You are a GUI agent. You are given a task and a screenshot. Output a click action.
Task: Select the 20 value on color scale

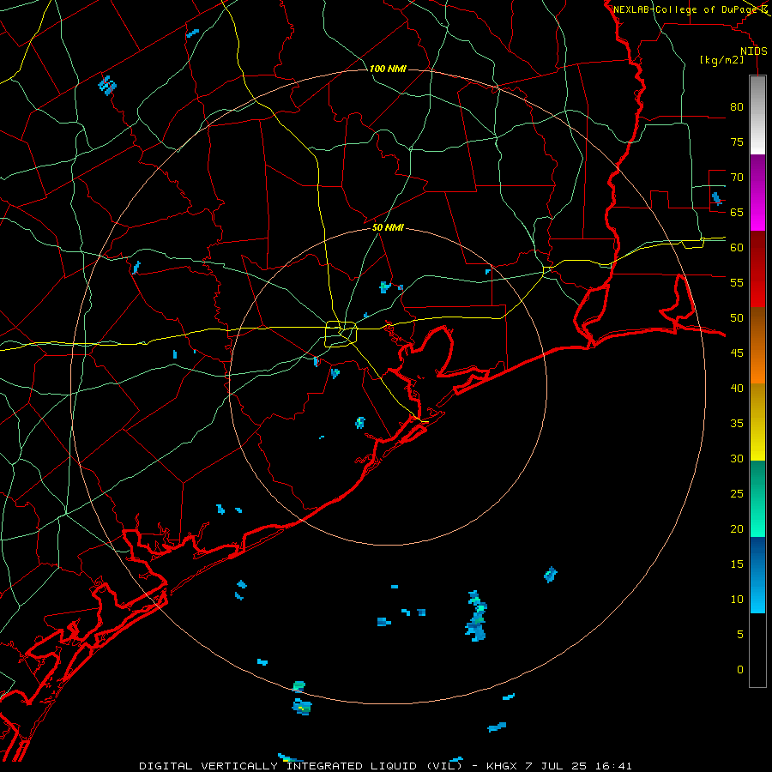click(737, 528)
